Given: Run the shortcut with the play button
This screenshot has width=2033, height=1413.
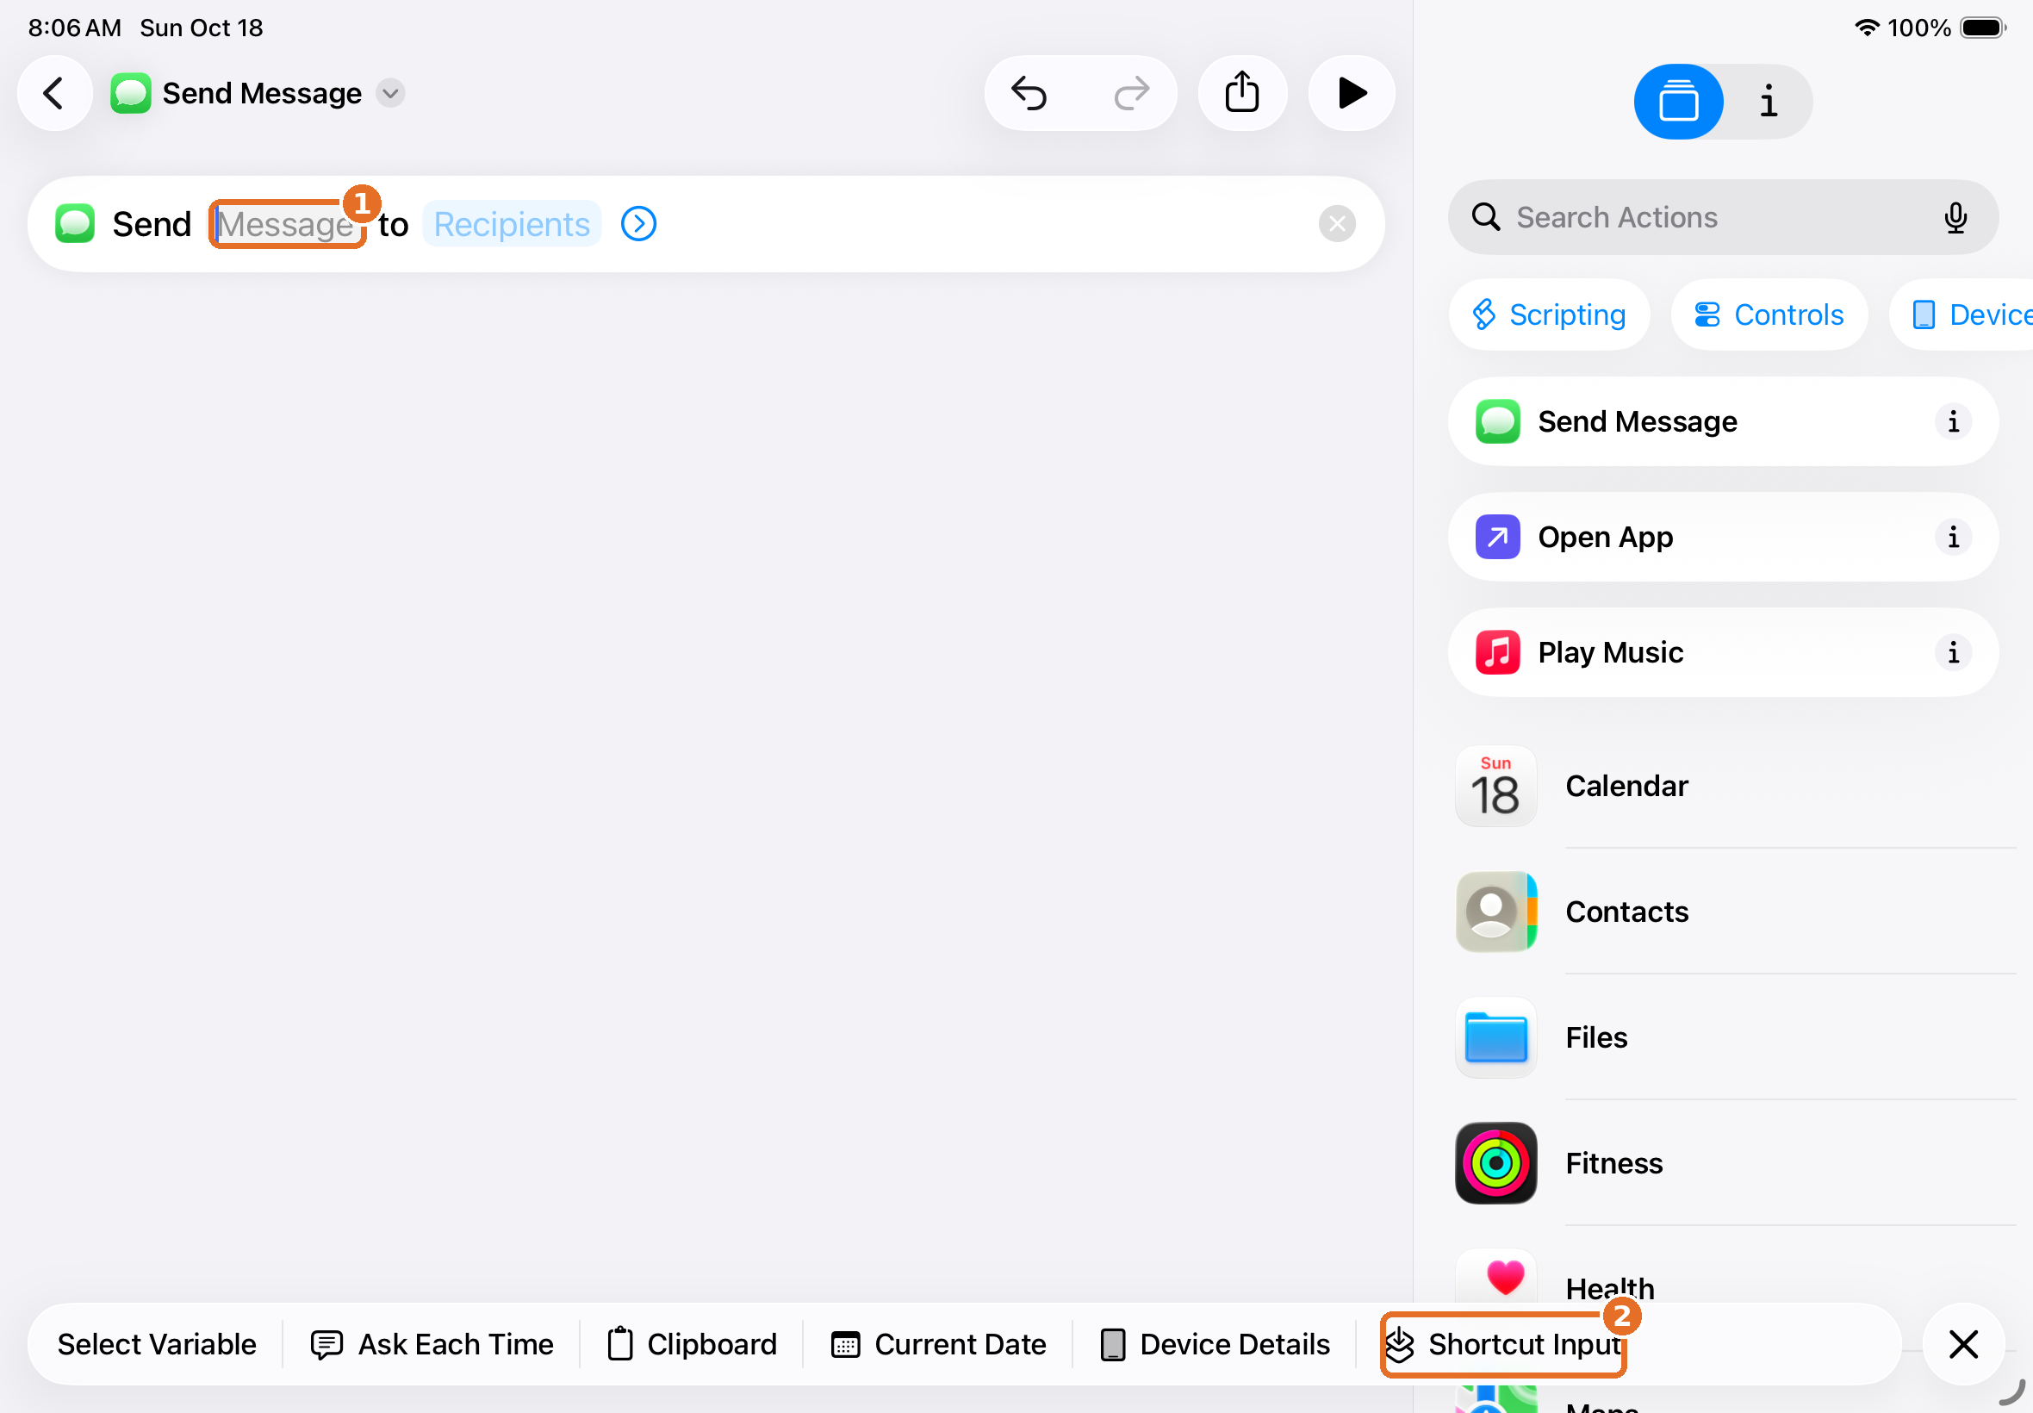Looking at the screenshot, I should click(1352, 93).
